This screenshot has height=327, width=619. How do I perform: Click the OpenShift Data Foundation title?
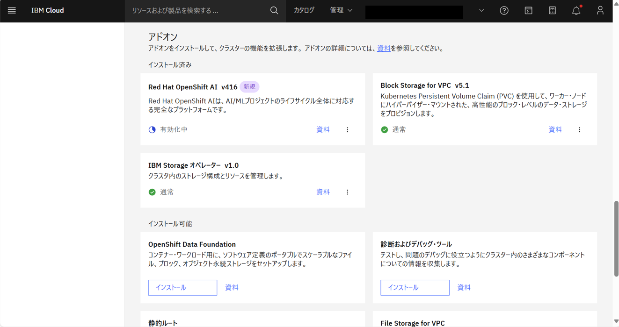tap(192, 244)
